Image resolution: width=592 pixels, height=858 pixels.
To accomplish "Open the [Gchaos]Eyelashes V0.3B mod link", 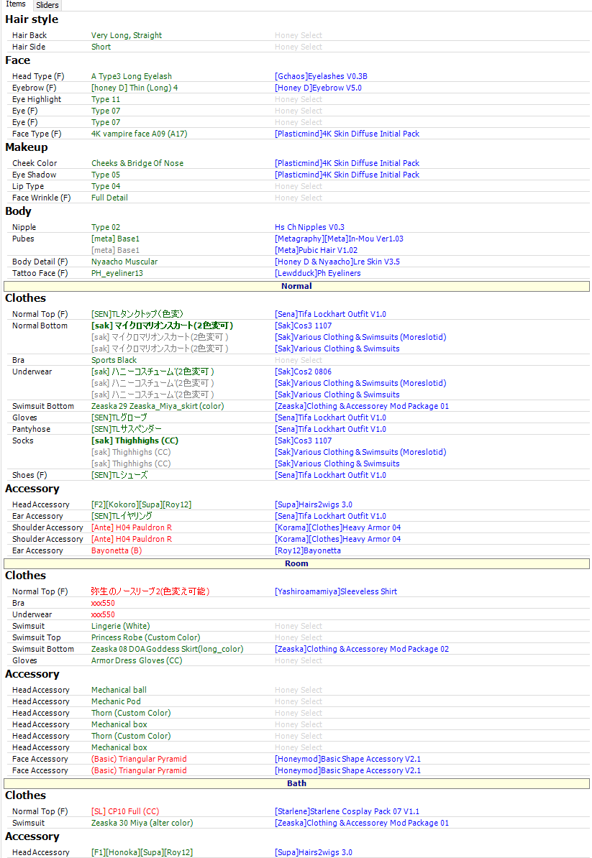I will 321,77.
